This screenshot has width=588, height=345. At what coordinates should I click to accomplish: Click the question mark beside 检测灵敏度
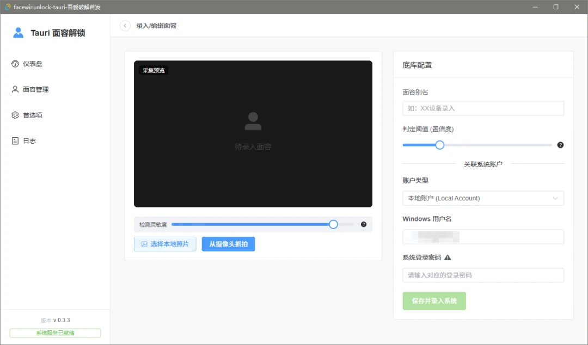coord(363,224)
